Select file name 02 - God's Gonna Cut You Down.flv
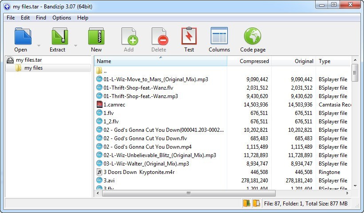This screenshot has height=213, width=364. pos(145,138)
